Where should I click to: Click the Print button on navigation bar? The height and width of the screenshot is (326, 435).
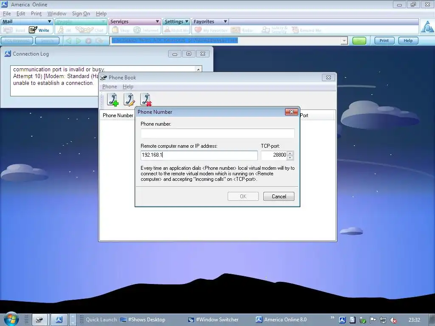click(x=384, y=41)
